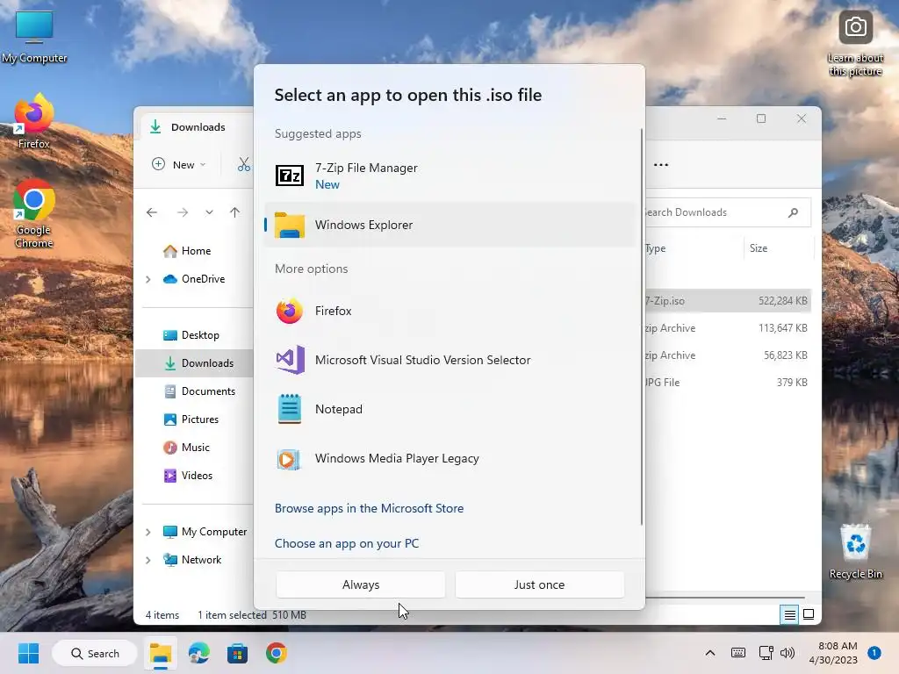Image resolution: width=899 pixels, height=674 pixels.
Task: Open the Windows Start menu
Action: [x=28, y=653]
